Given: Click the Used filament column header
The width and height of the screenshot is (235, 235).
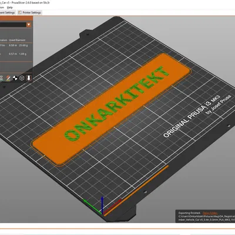Looking at the screenshot, I should (17, 40).
